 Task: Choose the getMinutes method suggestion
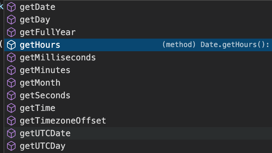(138, 70)
